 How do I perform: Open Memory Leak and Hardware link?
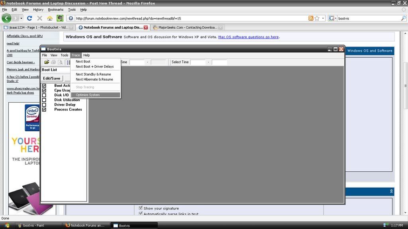tap(23, 69)
